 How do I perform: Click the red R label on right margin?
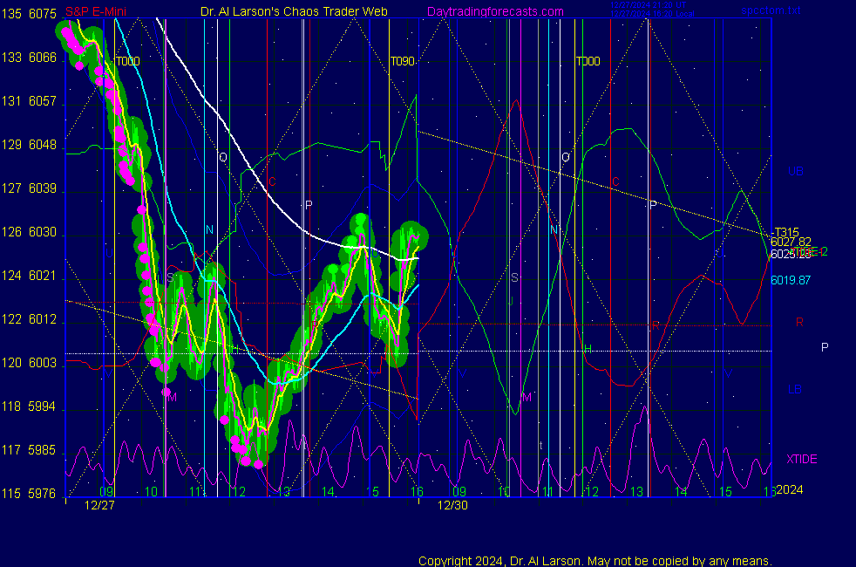799,322
